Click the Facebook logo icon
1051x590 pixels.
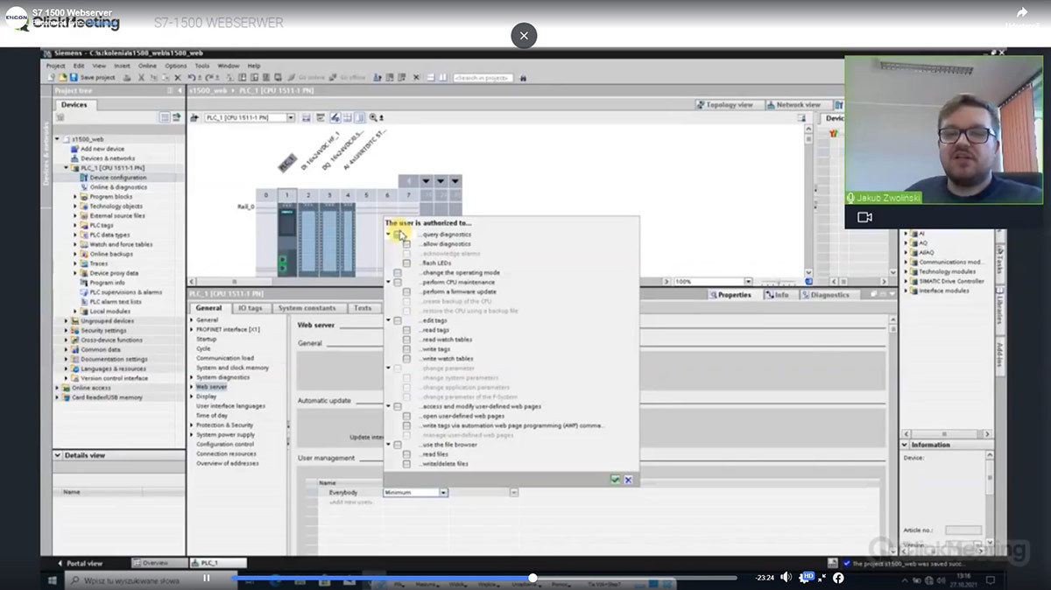tap(838, 578)
